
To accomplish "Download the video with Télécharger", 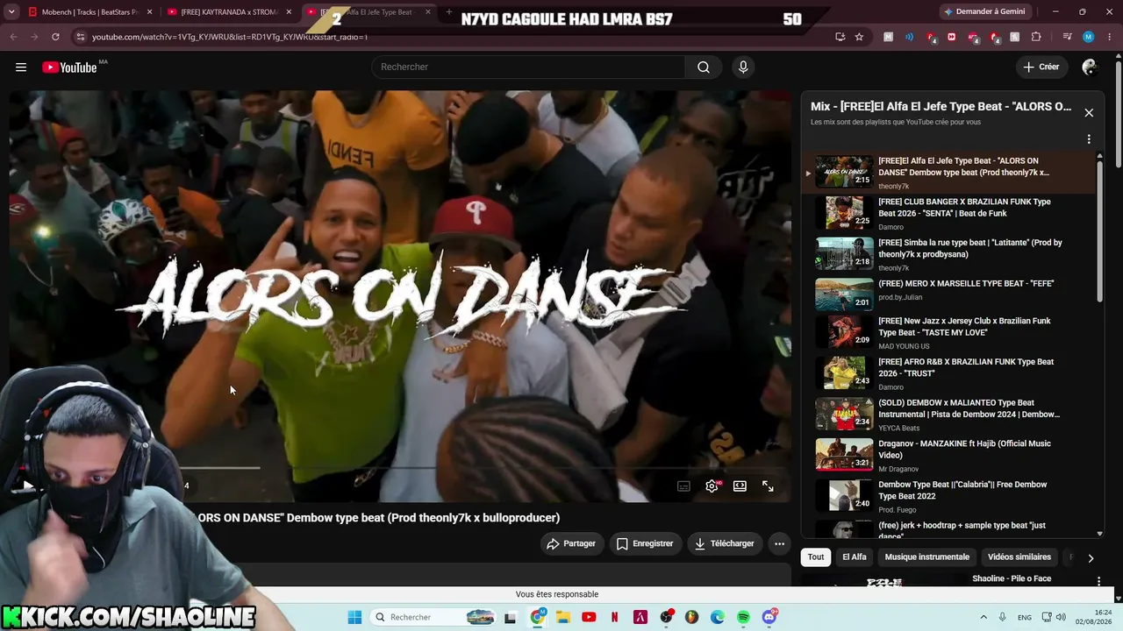I will 725,544.
